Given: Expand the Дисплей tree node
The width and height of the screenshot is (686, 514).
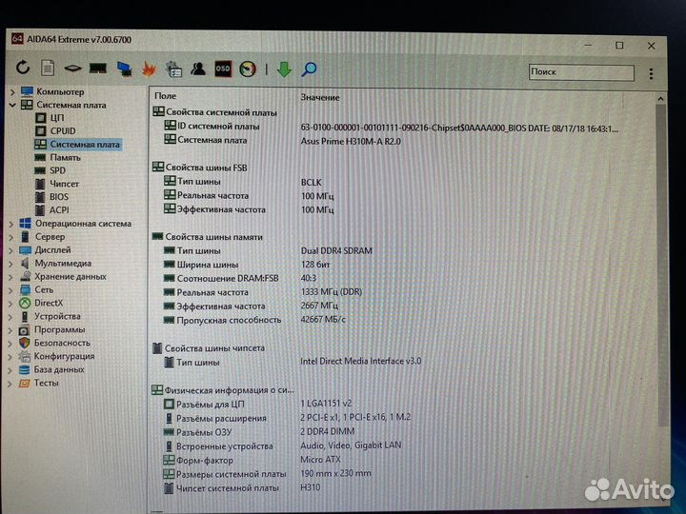Looking at the screenshot, I should coord(11,250).
